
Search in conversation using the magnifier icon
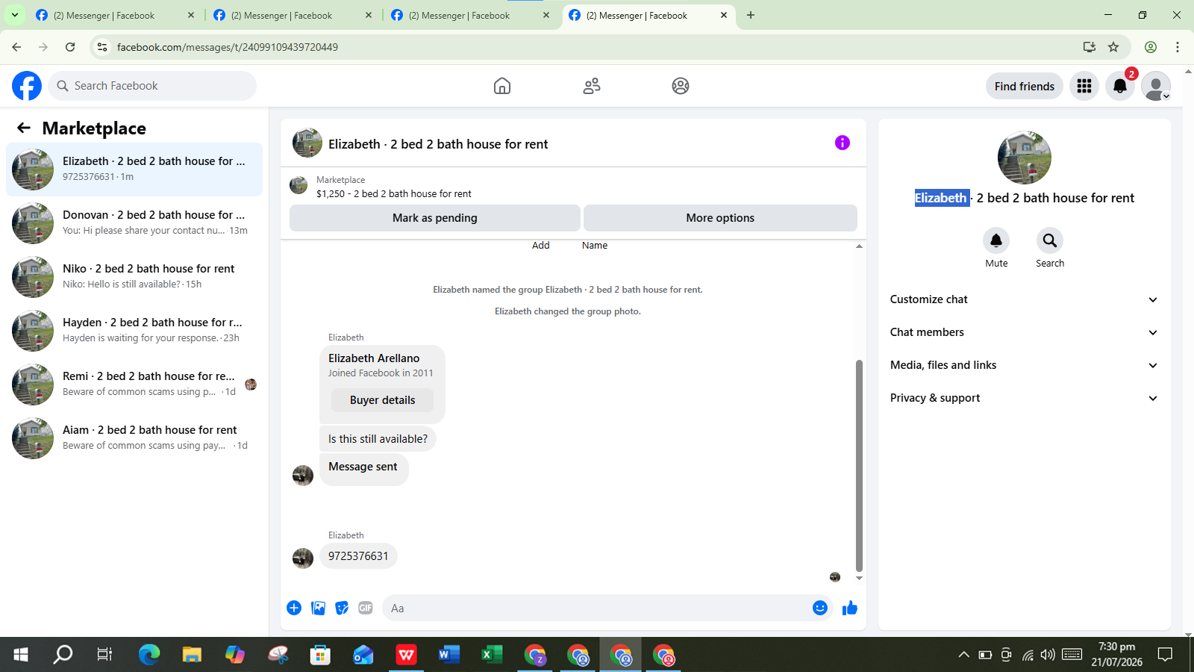coord(1050,240)
